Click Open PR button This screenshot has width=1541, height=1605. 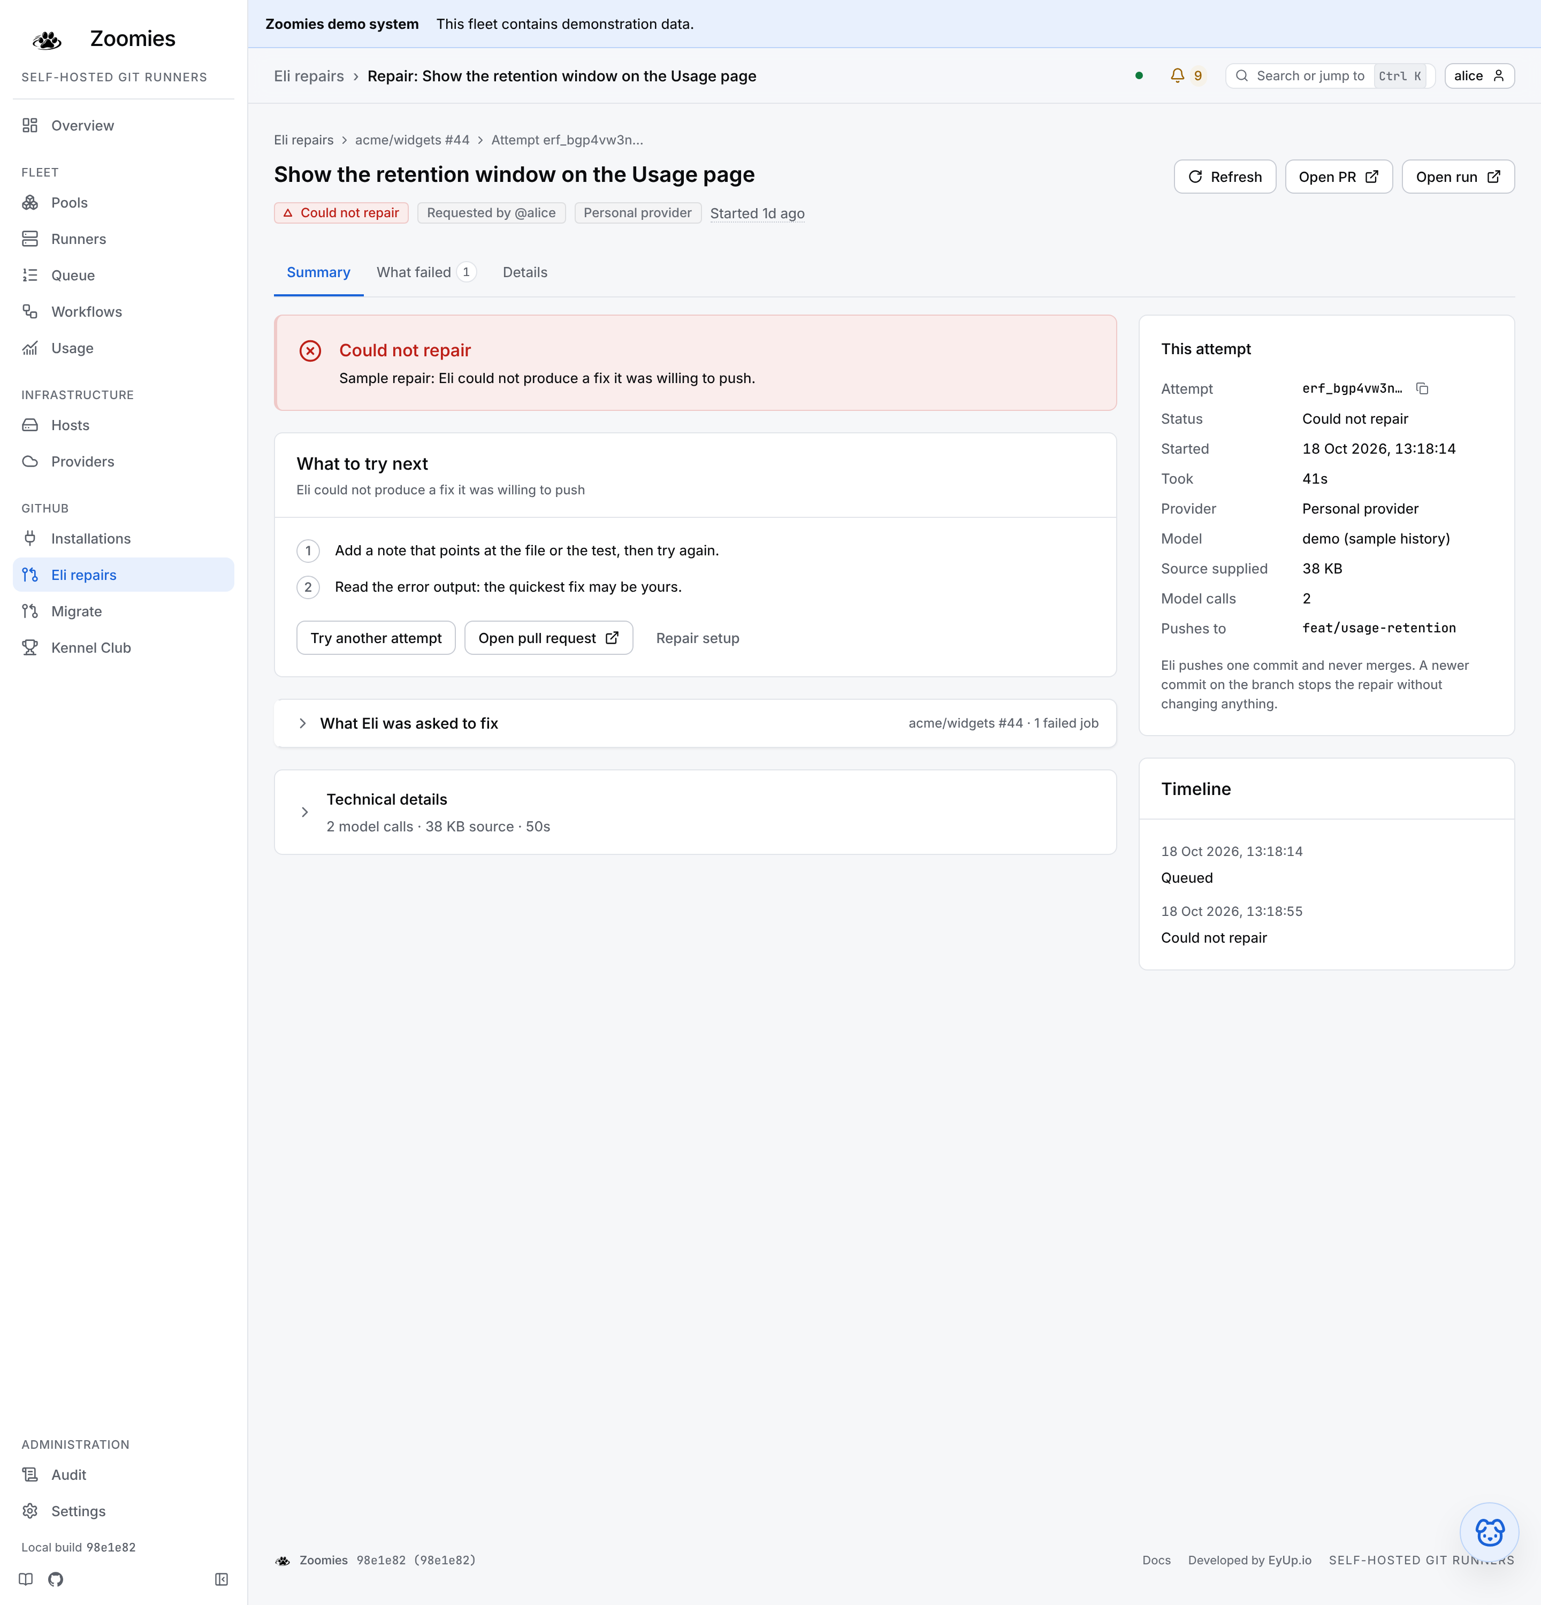tap(1339, 177)
